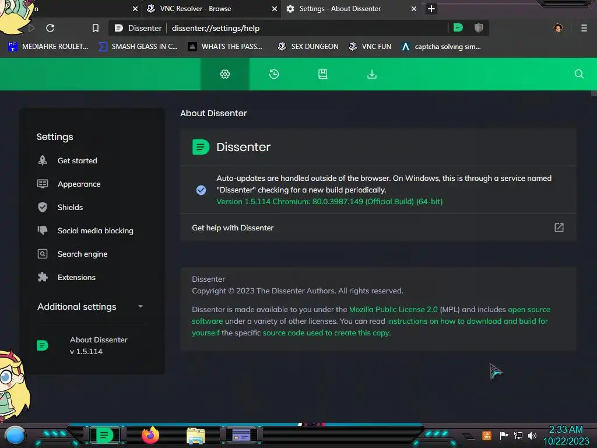Open the SMASH GLASS IN C... bookmark

(138, 47)
